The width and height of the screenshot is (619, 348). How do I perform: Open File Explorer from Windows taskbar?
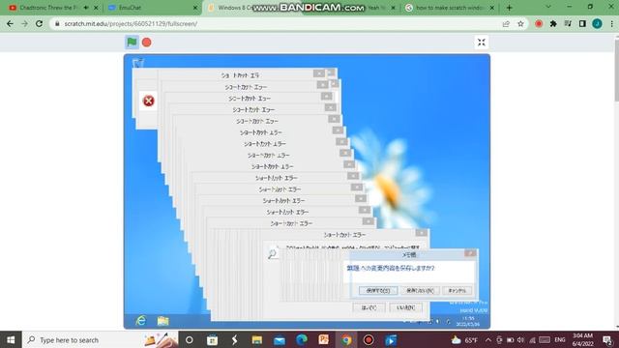pos(257,339)
